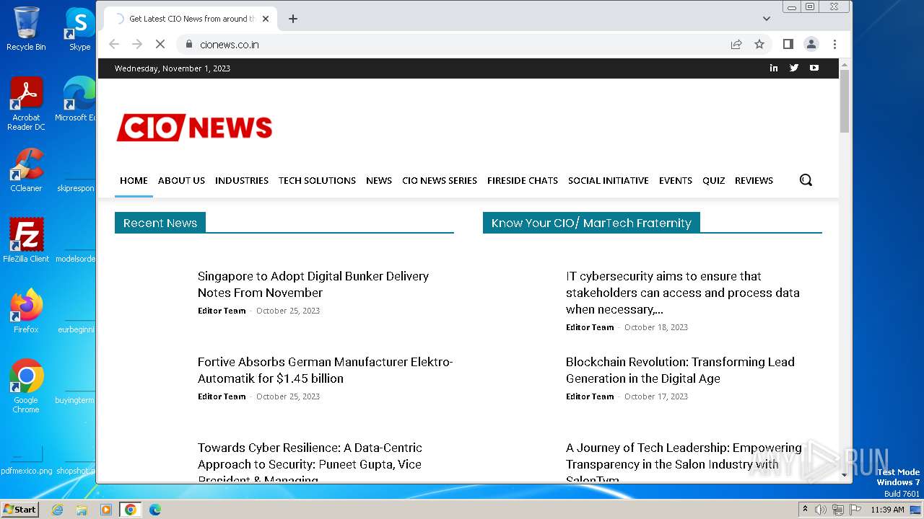Open Windows Explorer folder in taskbar
Viewport: 924px width, 519px height.
[x=82, y=510]
